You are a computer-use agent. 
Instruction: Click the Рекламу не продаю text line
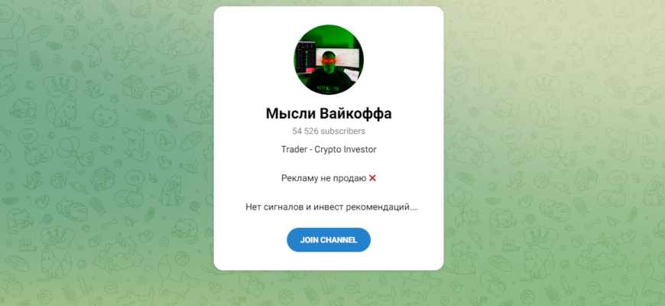tap(324, 178)
